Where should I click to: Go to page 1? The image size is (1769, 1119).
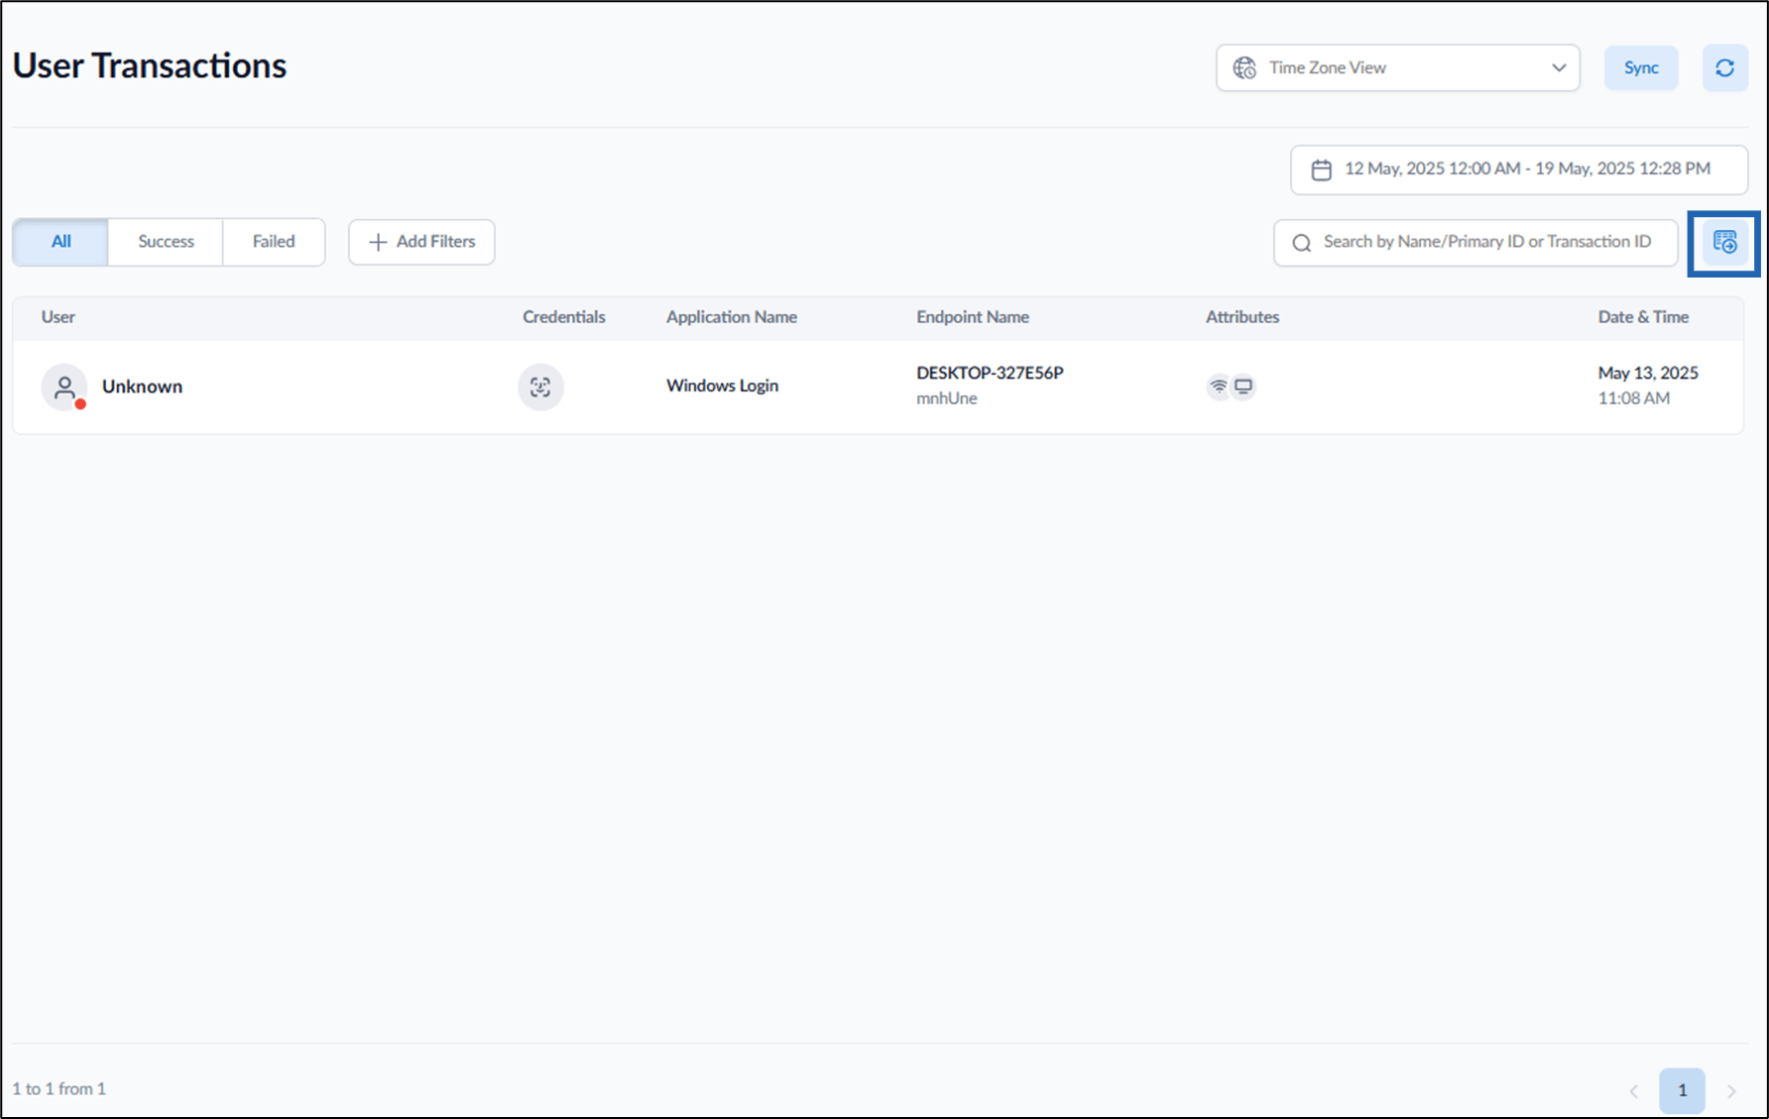pos(1682,1090)
